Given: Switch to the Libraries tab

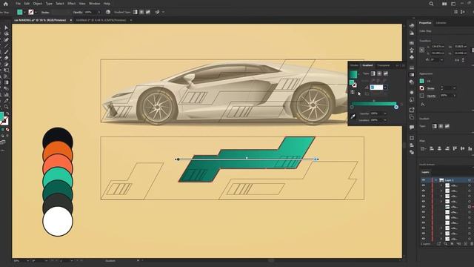Looking at the screenshot, I should 441,23.
